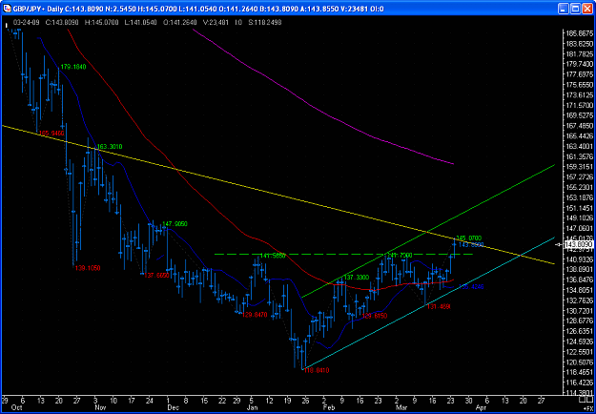
Task: Click the latest high label 145.0700
Action: [x=468, y=238]
